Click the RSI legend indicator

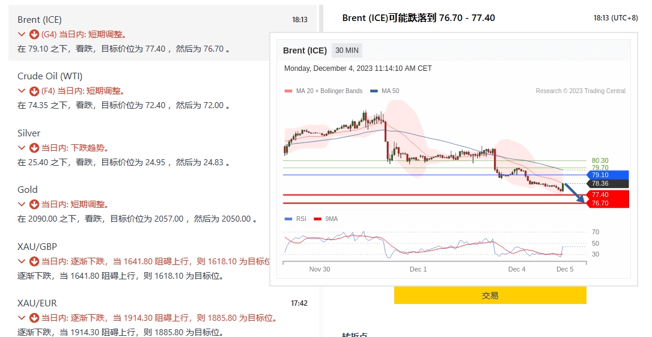(288, 219)
